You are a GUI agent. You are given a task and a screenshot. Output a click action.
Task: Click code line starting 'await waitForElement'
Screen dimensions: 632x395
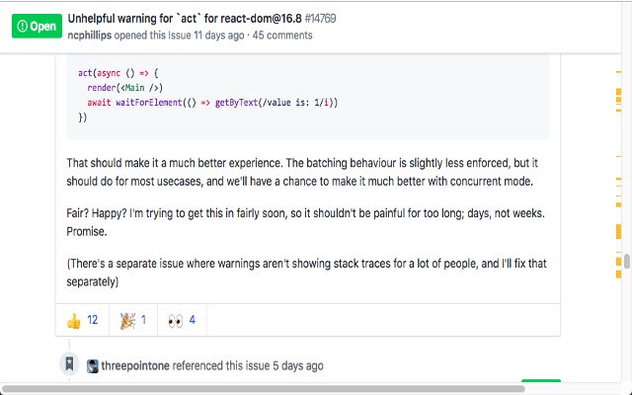click(x=212, y=103)
